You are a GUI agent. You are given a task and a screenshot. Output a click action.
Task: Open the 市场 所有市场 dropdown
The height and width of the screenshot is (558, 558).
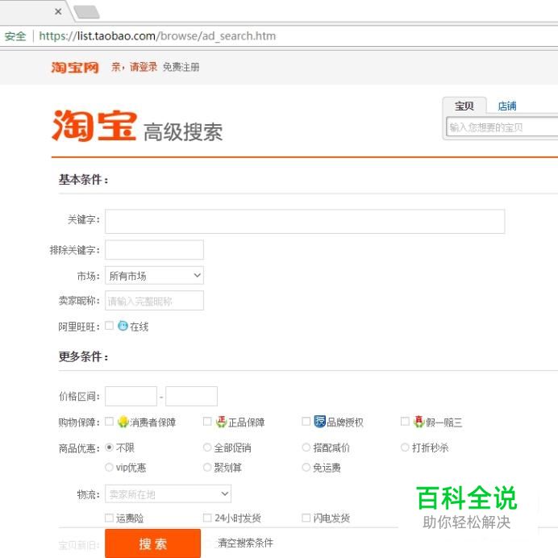[155, 276]
